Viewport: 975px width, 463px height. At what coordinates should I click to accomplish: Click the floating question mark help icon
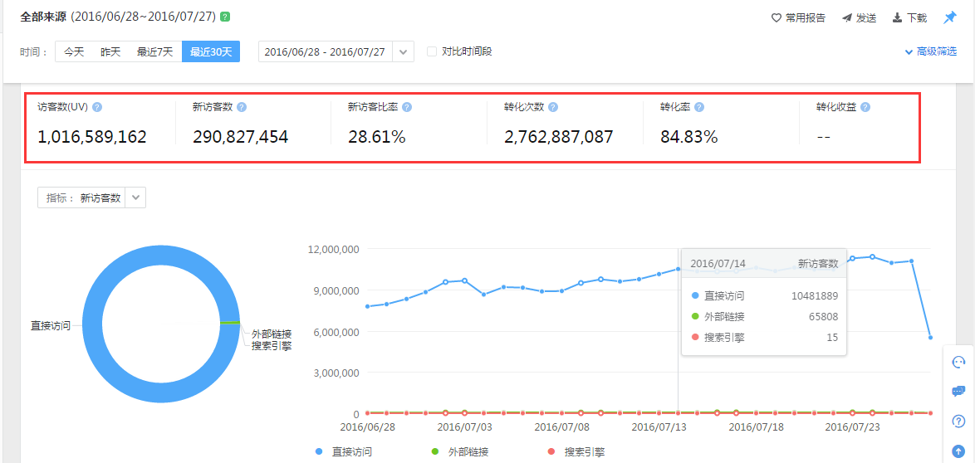pyautogui.click(x=958, y=421)
